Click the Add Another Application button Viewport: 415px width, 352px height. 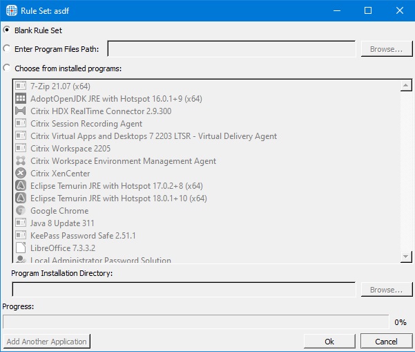(47, 342)
